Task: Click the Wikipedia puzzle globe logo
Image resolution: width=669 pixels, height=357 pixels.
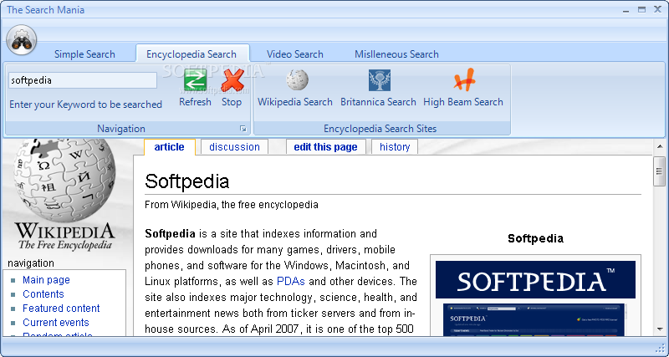Action: click(x=65, y=179)
